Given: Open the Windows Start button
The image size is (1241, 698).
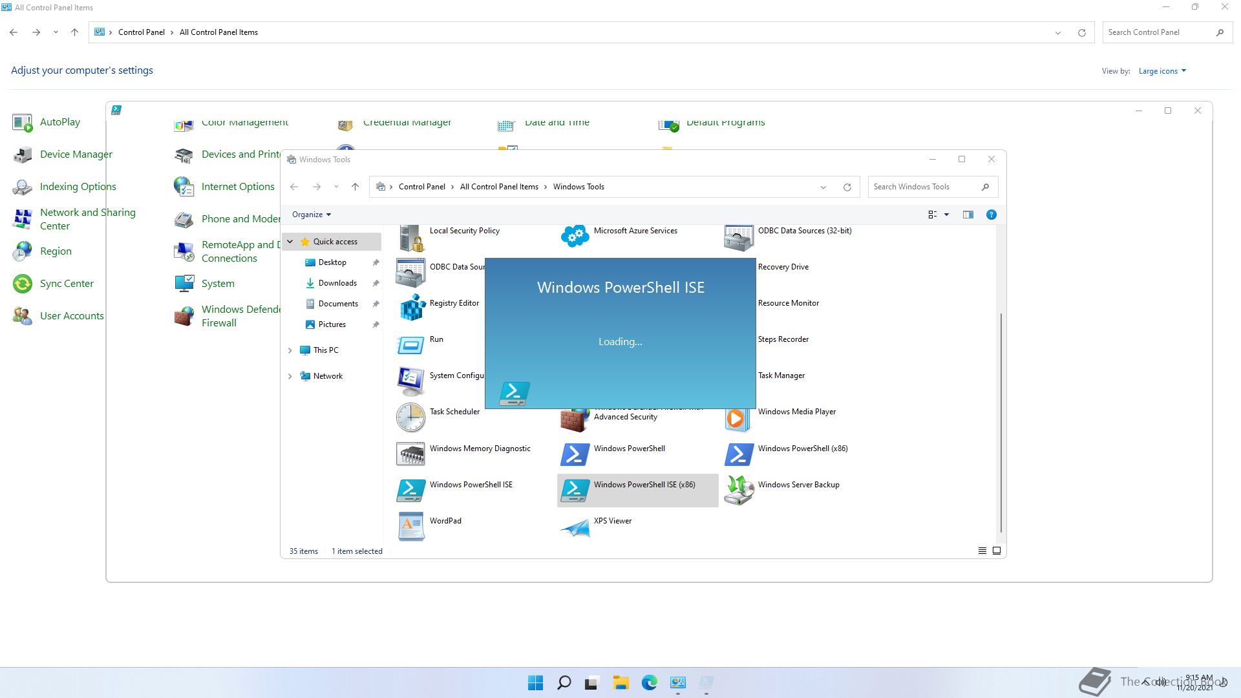Looking at the screenshot, I should click(x=535, y=682).
